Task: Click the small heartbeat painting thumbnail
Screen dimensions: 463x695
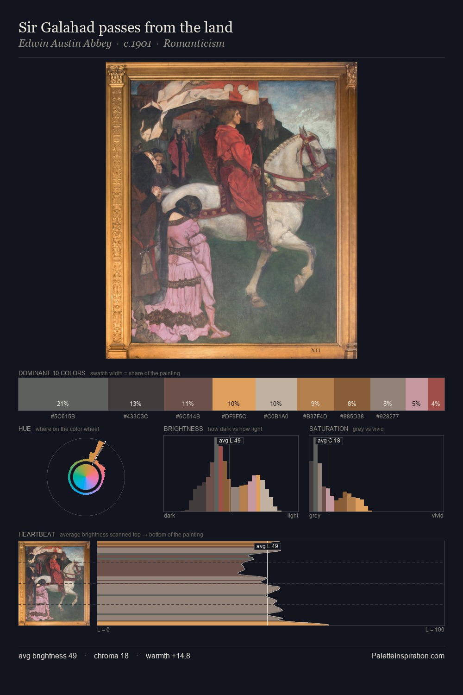Action: (54, 583)
